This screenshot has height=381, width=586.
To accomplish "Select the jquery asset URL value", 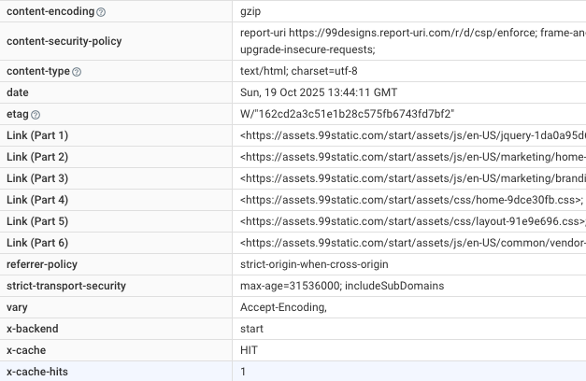I will [412, 135].
